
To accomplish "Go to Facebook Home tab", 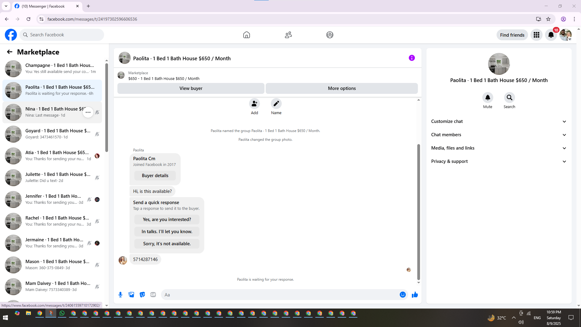I will coord(246,35).
